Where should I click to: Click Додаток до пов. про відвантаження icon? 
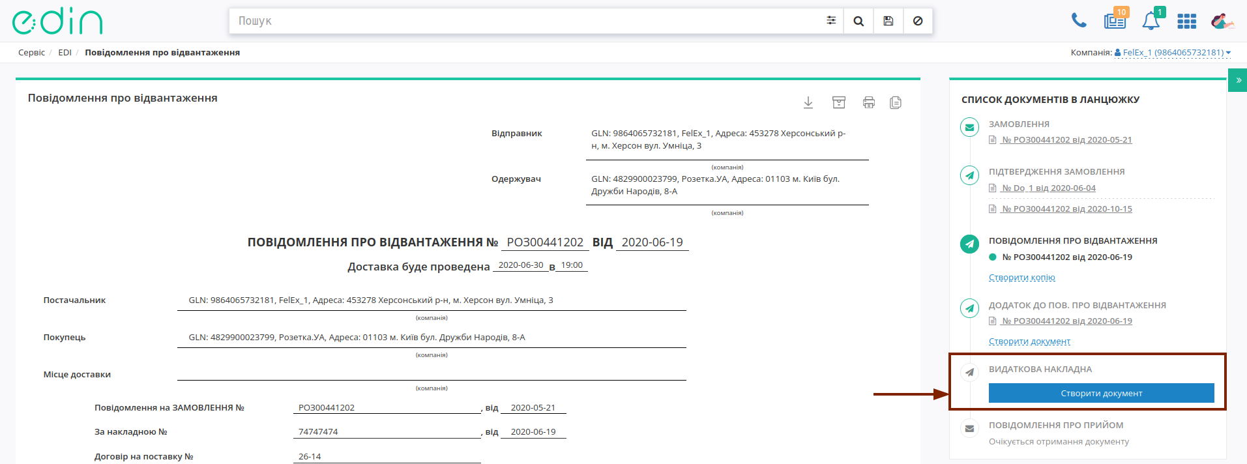click(970, 308)
